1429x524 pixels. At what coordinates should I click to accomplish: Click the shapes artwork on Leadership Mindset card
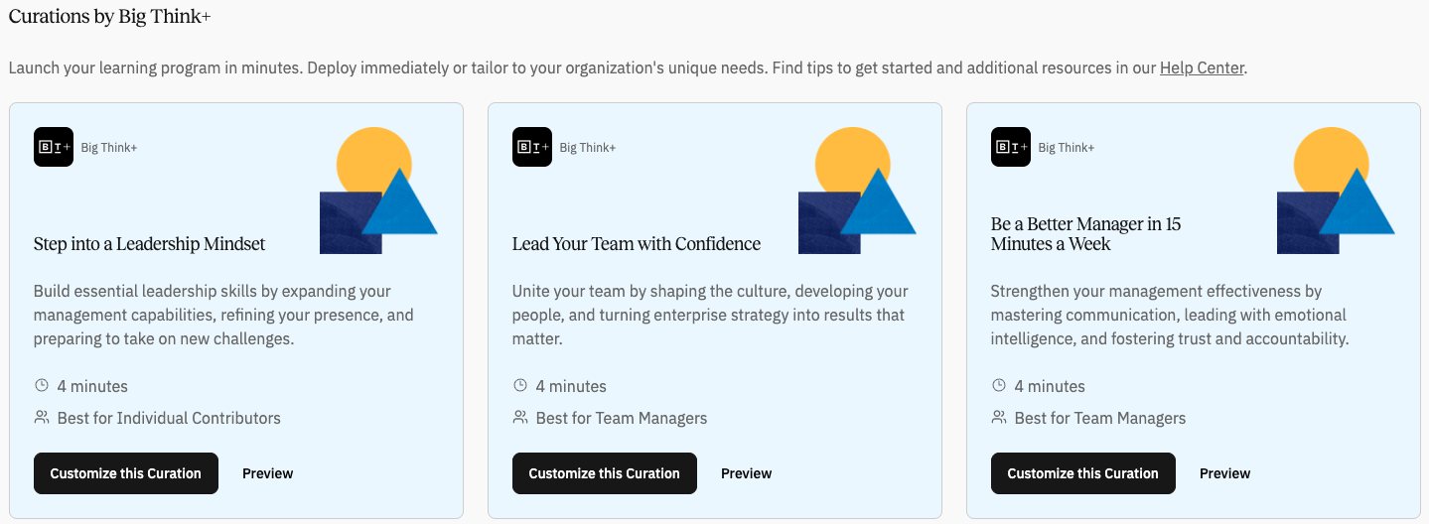[377, 192]
